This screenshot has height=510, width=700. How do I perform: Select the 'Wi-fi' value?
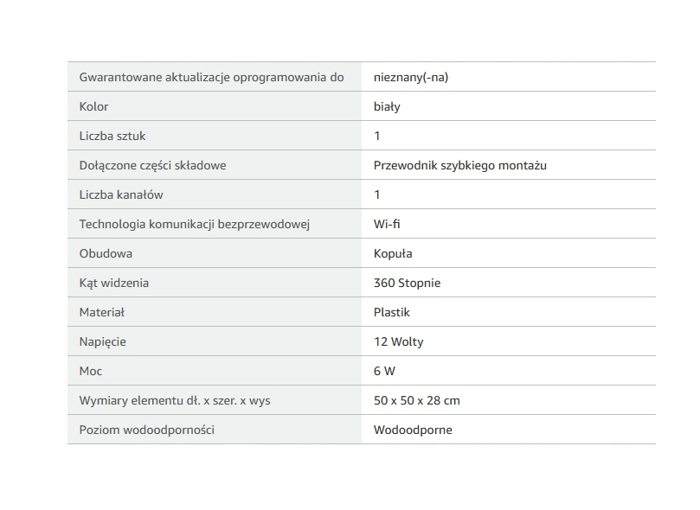coord(387,224)
